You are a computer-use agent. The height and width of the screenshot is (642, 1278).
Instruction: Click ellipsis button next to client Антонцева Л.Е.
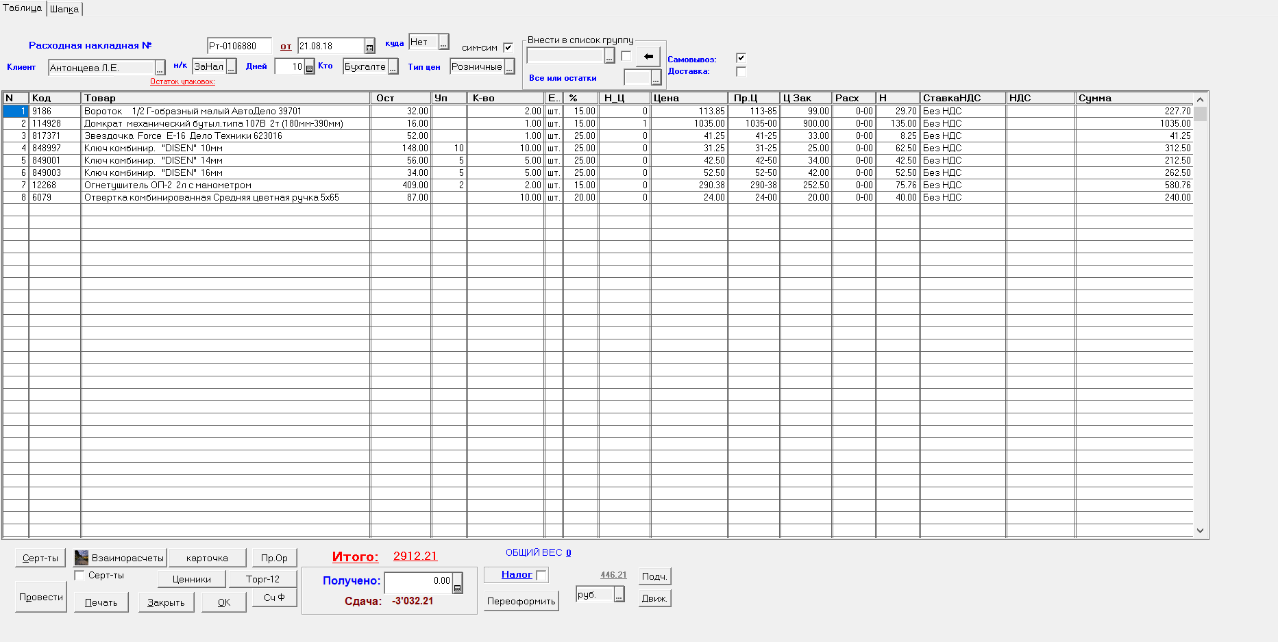160,68
